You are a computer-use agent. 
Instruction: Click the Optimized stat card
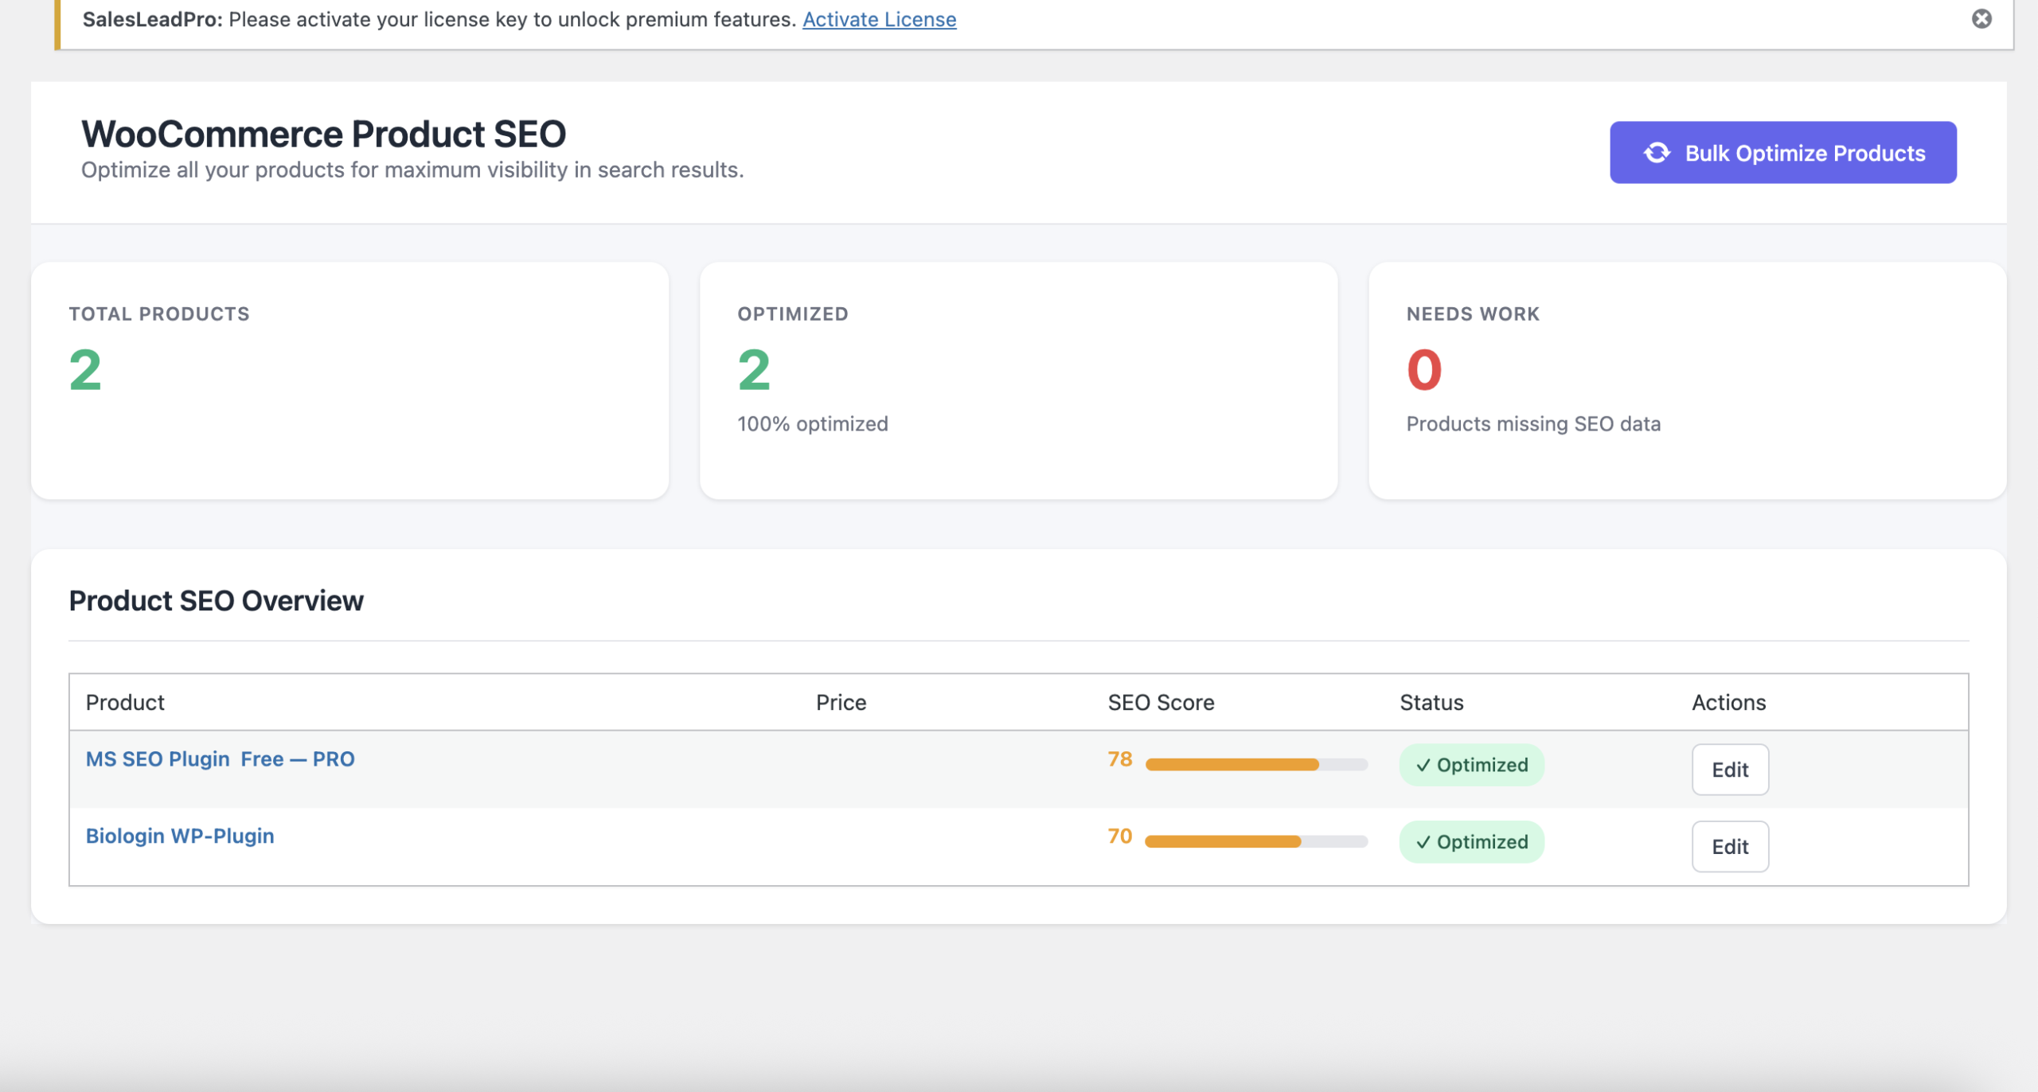coord(1018,381)
